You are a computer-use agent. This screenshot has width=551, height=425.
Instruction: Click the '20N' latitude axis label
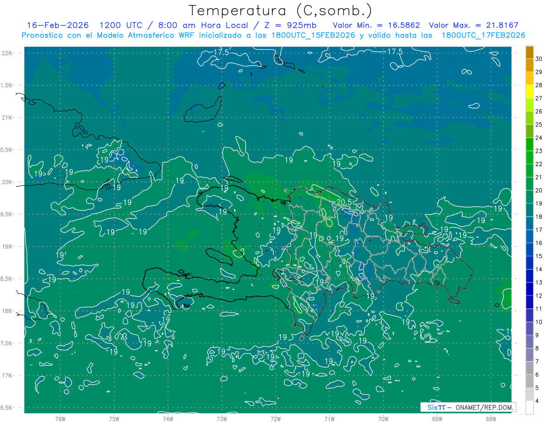[x=8, y=182]
